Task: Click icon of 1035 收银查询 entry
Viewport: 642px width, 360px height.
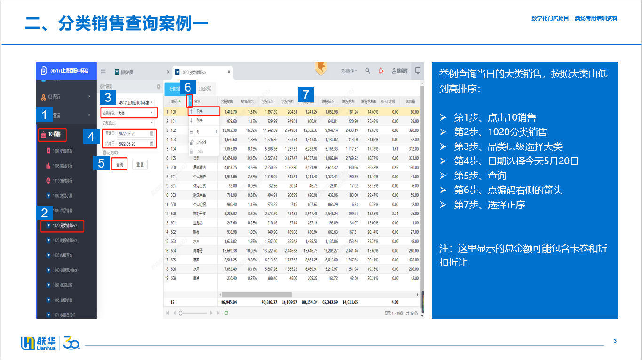Action: (x=48, y=255)
